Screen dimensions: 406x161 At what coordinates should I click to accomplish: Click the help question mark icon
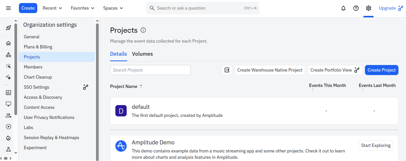[x=356, y=8]
